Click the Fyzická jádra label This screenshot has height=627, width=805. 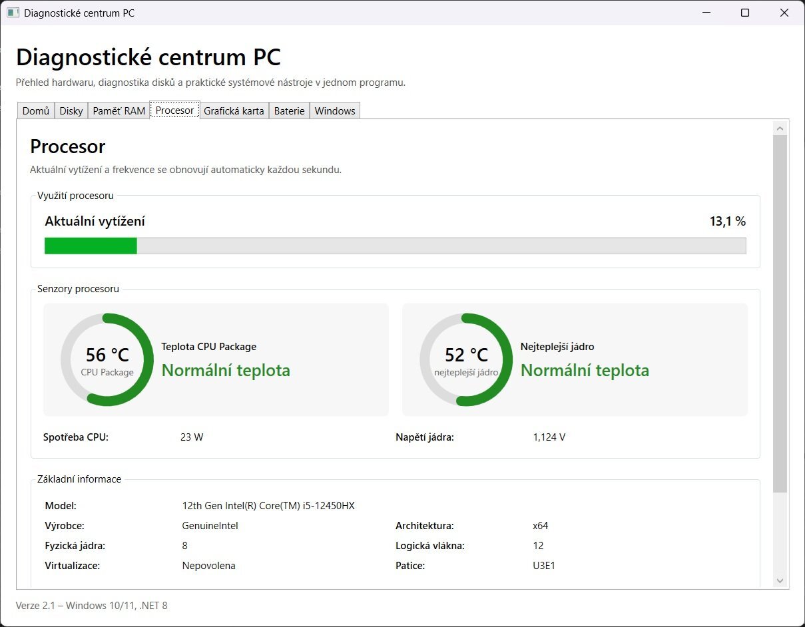[75, 546]
